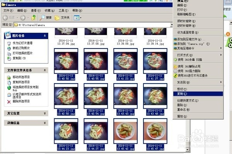Screen dimensions: 232x154
Task: Click 复制所选项目 link
Action: [21, 82]
